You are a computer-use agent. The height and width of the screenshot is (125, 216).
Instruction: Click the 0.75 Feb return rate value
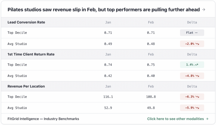click(x=151, y=65)
